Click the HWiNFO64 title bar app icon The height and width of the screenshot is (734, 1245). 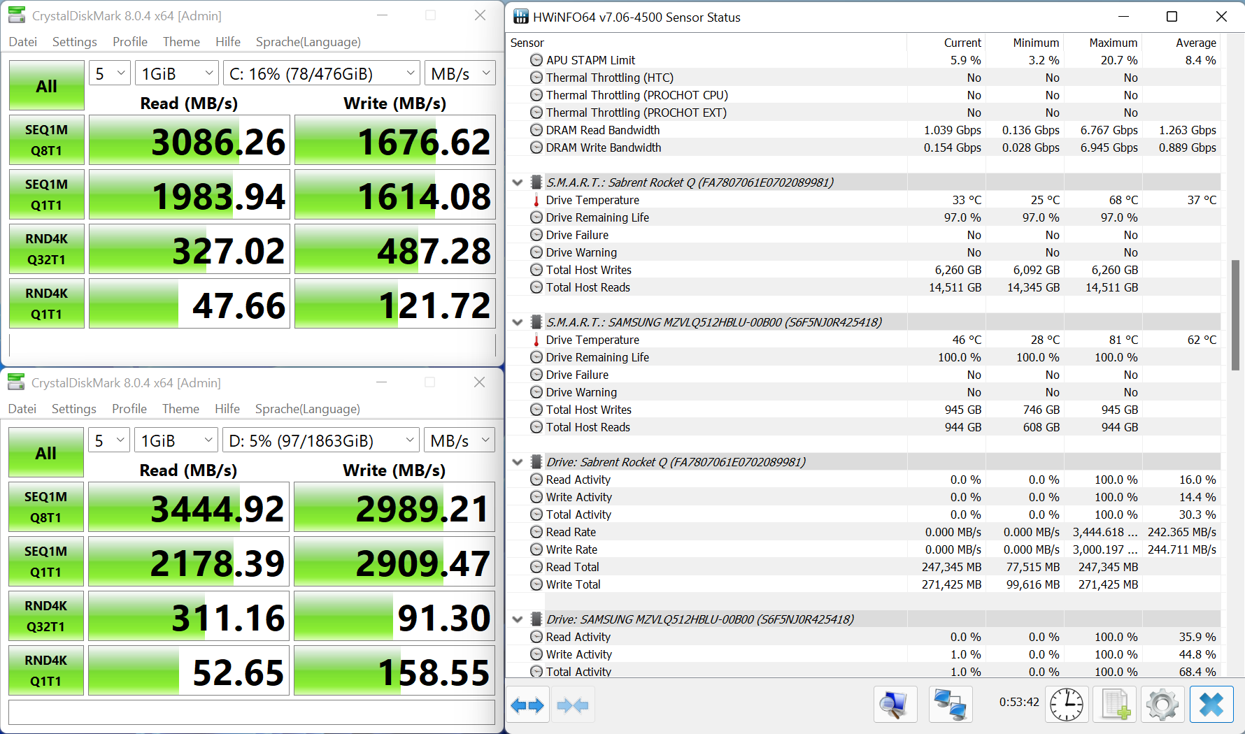521,17
